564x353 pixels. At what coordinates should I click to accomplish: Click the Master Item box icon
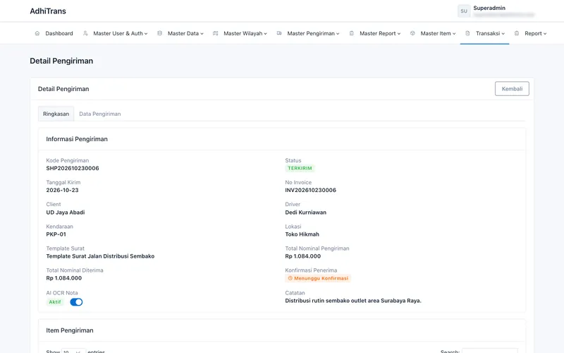click(412, 33)
